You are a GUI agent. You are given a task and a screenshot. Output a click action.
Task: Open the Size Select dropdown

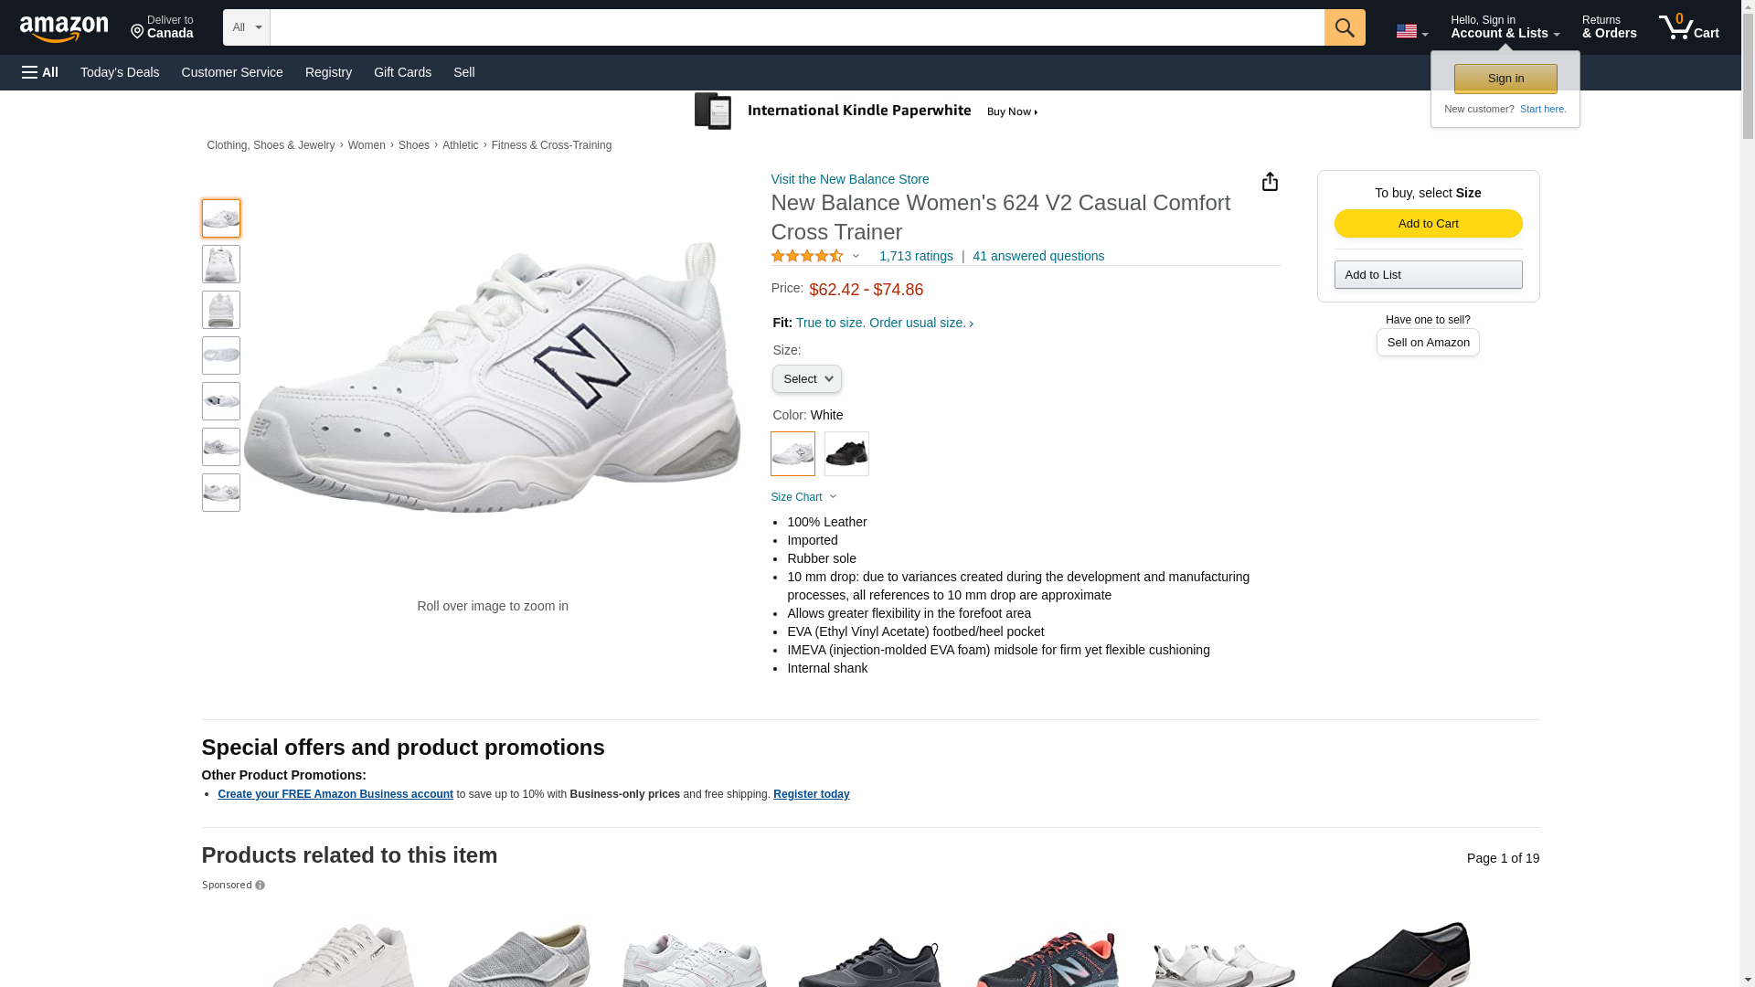806,379
